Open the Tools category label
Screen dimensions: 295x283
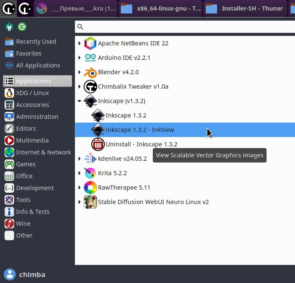coord(23,200)
